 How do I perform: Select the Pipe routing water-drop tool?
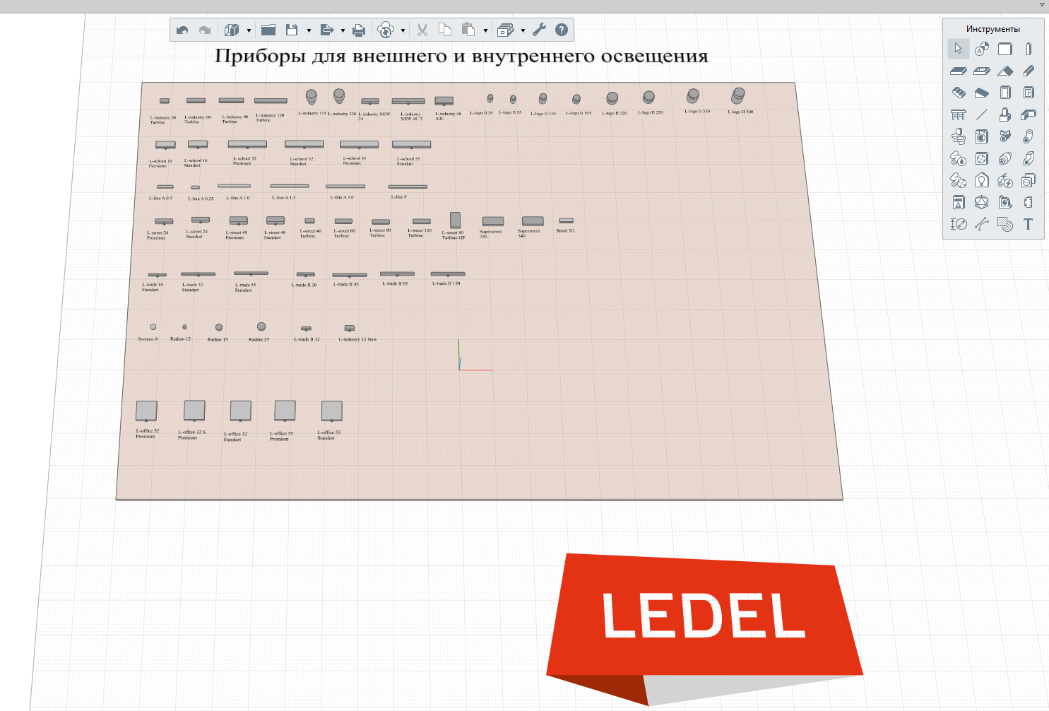click(x=959, y=158)
